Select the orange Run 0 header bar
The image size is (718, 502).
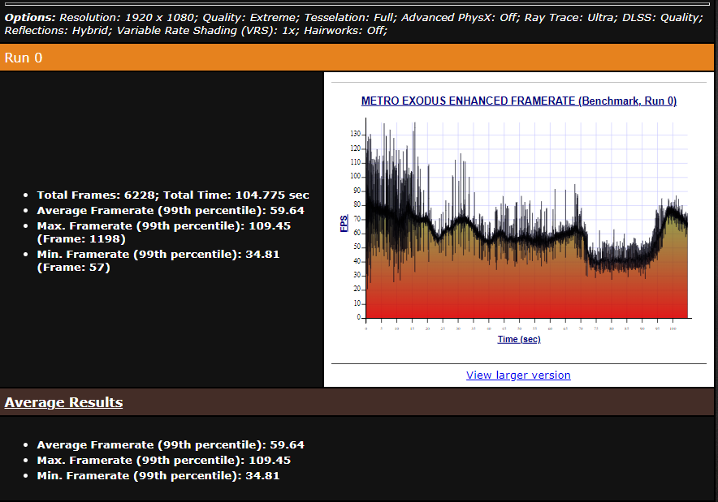click(358, 58)
